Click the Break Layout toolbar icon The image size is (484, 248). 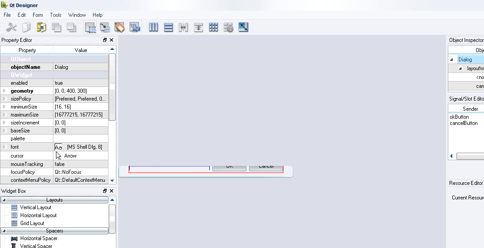[228, 27]
